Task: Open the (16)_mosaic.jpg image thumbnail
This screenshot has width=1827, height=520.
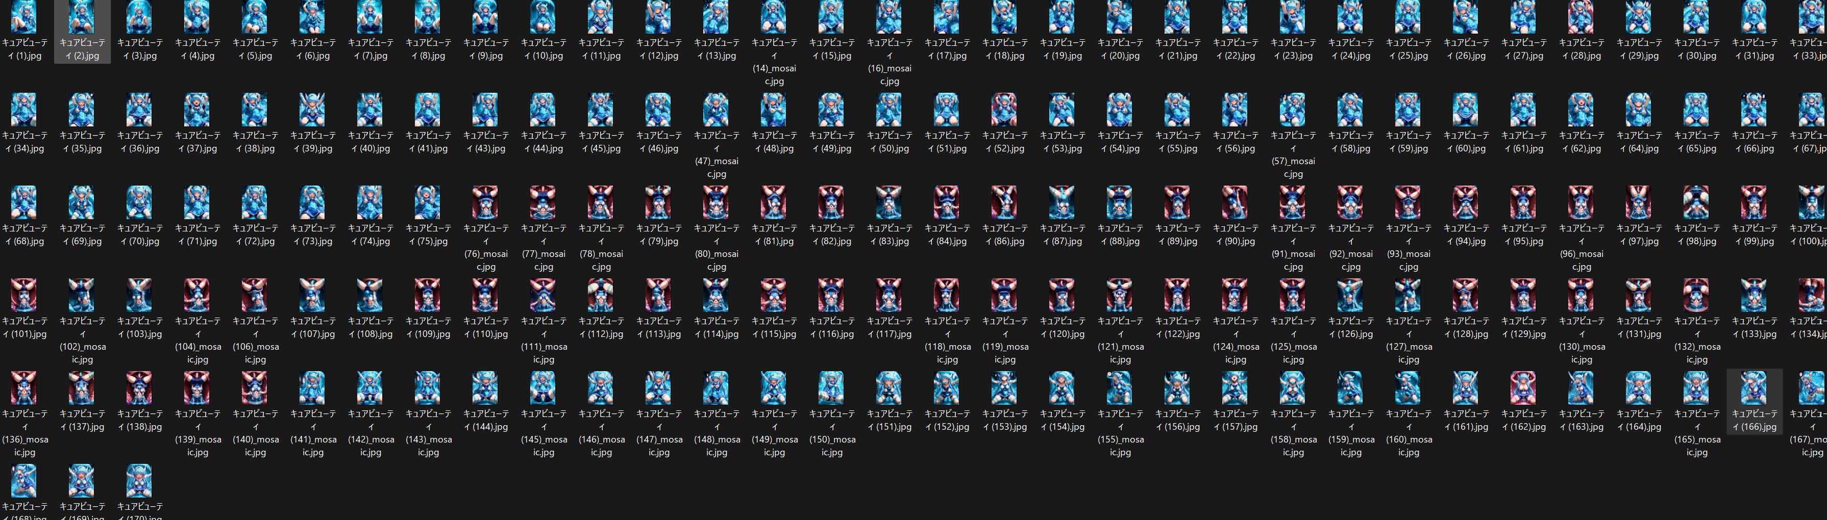Action: tap(890, 17)
